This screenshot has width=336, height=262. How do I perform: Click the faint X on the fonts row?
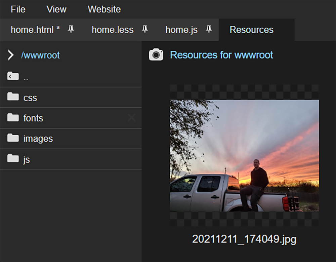pos(132,118)
